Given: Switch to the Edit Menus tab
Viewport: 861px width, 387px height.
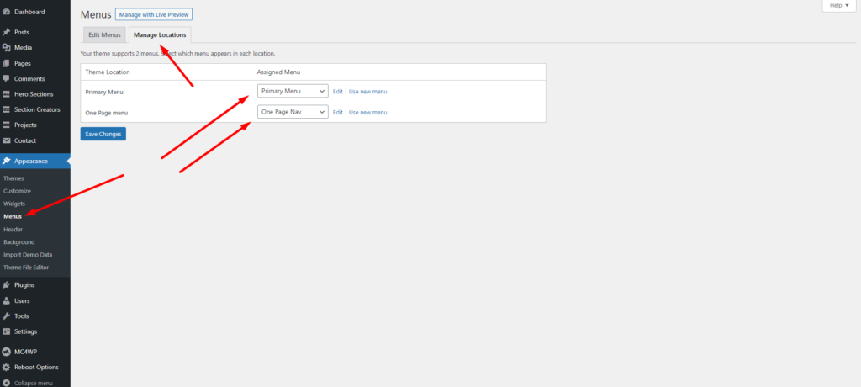Looking at the screenshot, I should (106, 34).
